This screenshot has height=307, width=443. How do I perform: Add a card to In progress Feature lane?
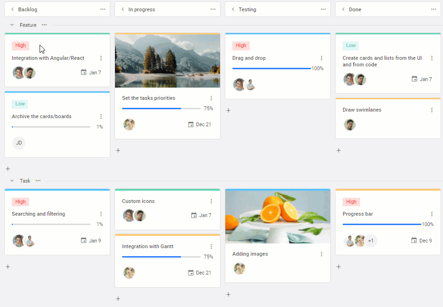point(118,150)
